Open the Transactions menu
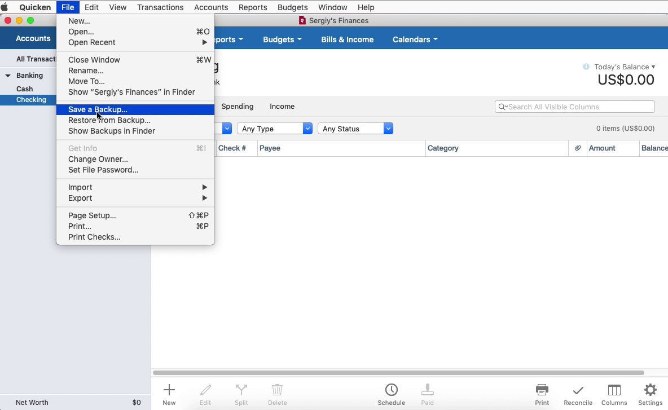Image resolution: width=668 pixels, height=410 pixels. (160, 7)
